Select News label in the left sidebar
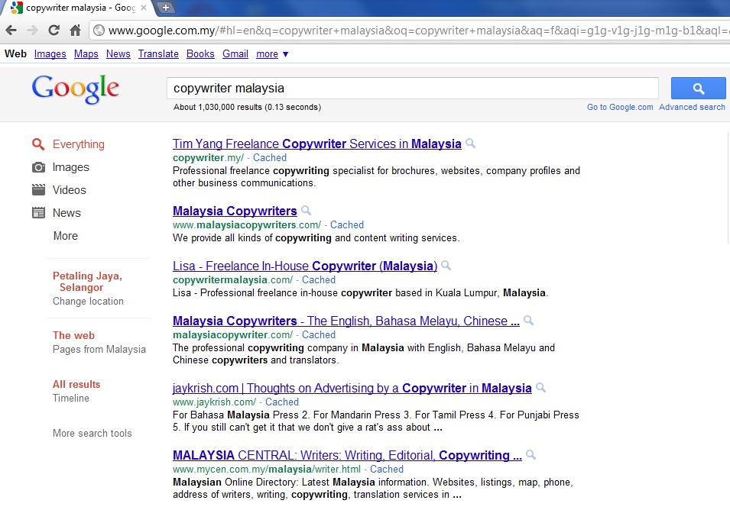The height and width of the screenshot is (510, 730). coord(67,212)
